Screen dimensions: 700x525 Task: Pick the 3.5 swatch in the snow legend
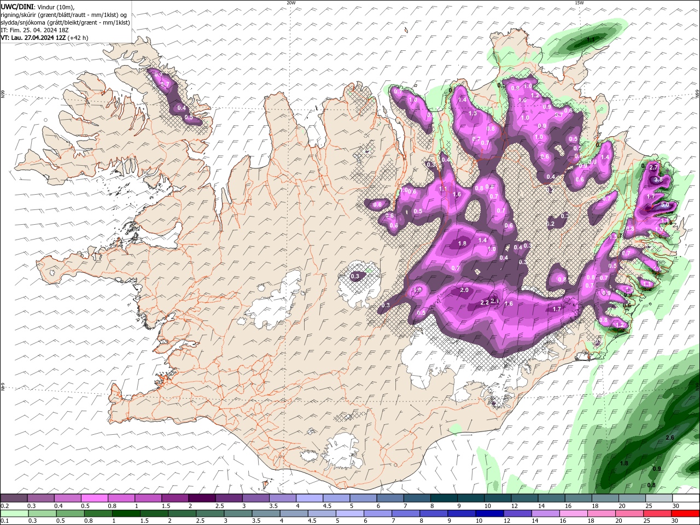point(282,498)
